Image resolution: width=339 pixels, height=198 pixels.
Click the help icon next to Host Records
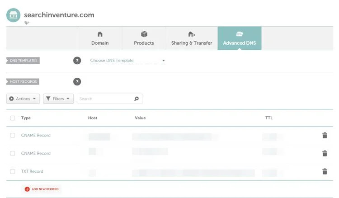[x=77, y=82]
